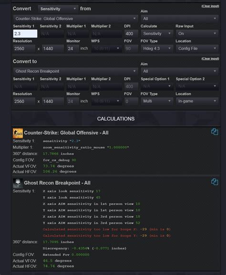Image resolution: width=226 pixels, height=275 pixels.
Task: Click the Discrepancy -0.4354% line
Action: 84,248
